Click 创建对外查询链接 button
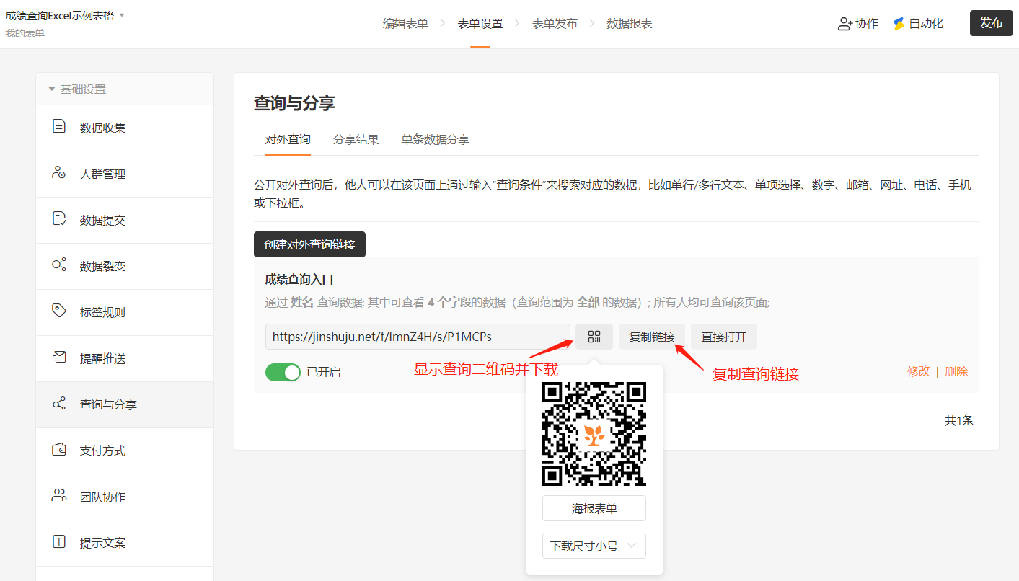Viewport: 1019px width, 581px height. [309, 244]
